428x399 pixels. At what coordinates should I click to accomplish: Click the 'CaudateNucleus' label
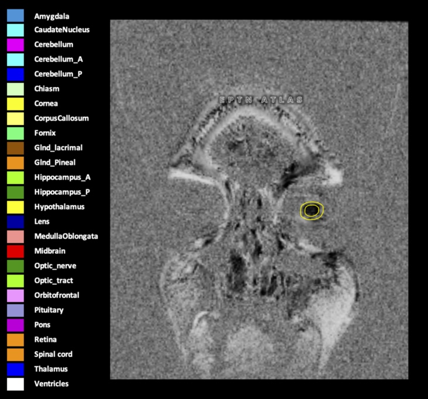(62, 29)
